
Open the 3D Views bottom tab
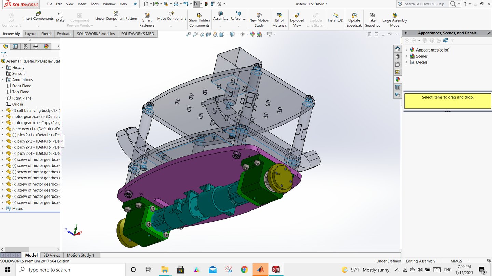[x=52, y=255]
